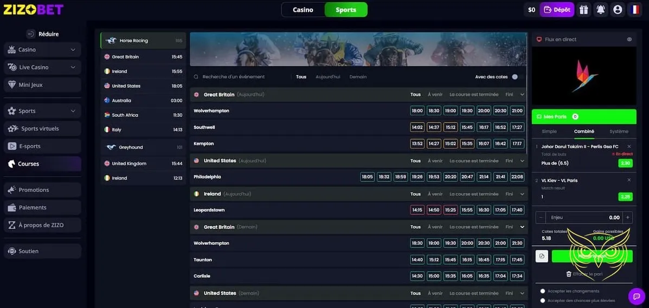This screenshot has height=308, width=649.
Task: Expand the Sports sidebar chevron
Action: pyautogui.click(x=73, y=111)
